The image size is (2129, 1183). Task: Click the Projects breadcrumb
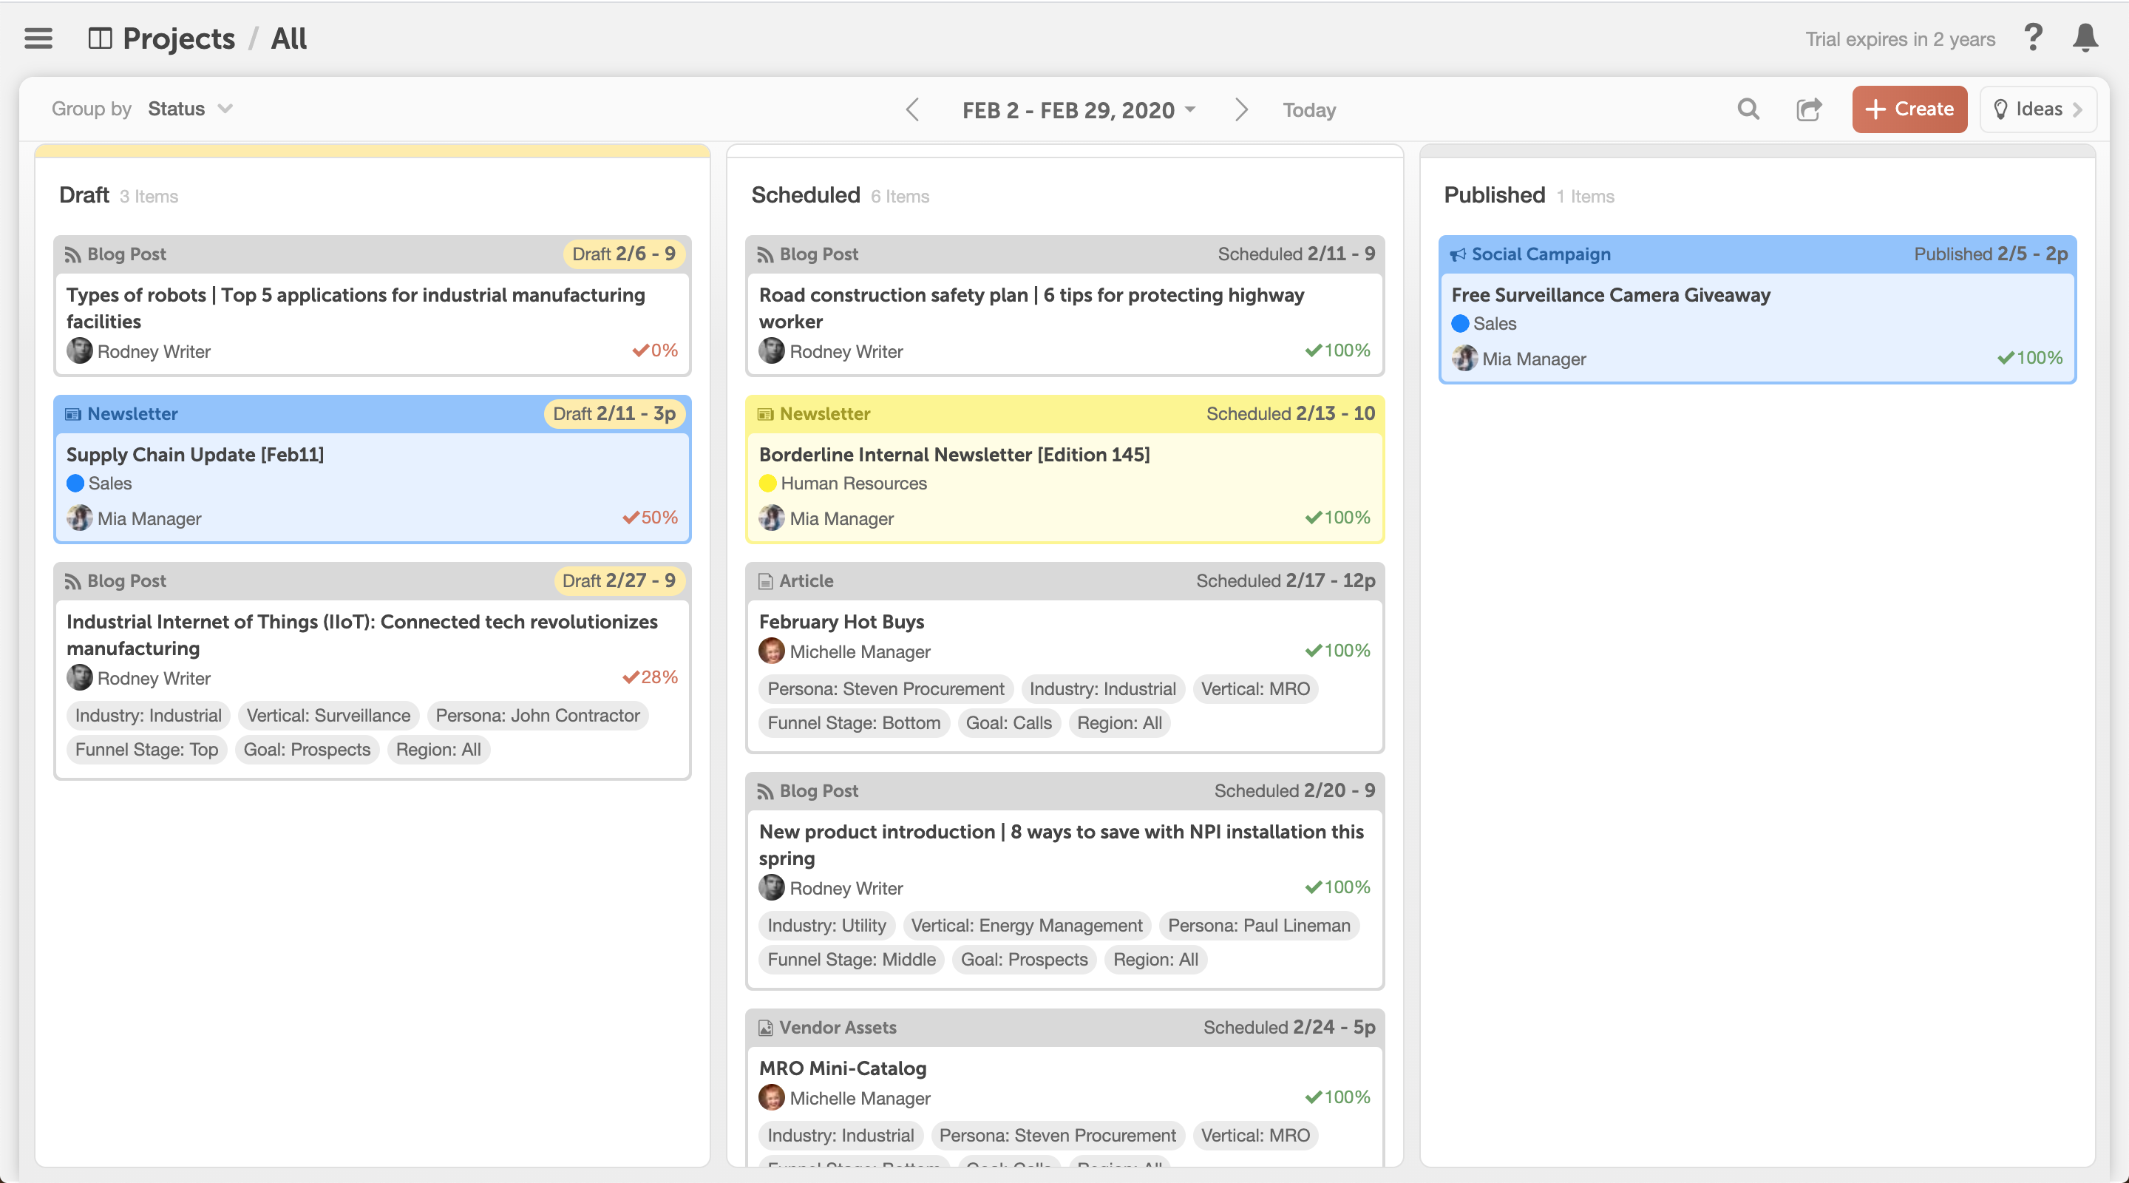click(x=178, y=39)
